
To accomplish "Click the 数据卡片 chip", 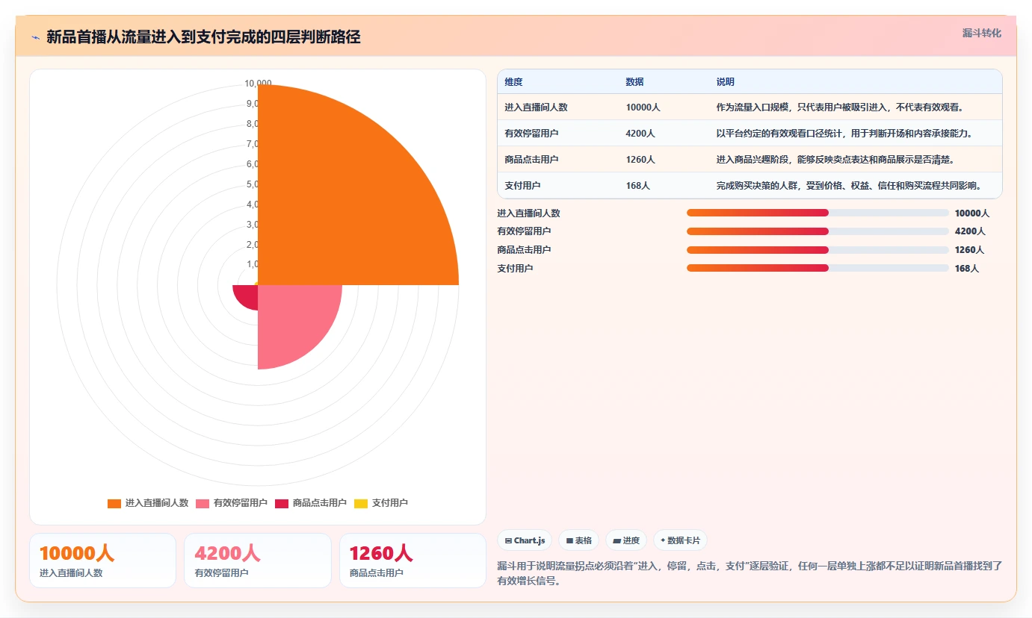I will click(x=680, y=540).
